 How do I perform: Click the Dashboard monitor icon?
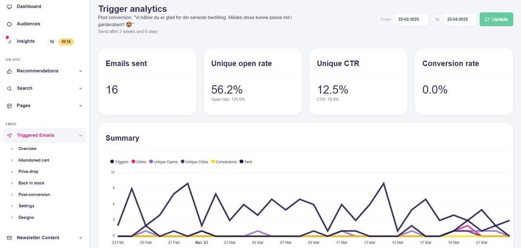click(x=9, y=7)
